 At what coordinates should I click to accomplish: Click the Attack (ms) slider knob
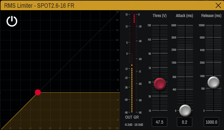pos(185,111)
